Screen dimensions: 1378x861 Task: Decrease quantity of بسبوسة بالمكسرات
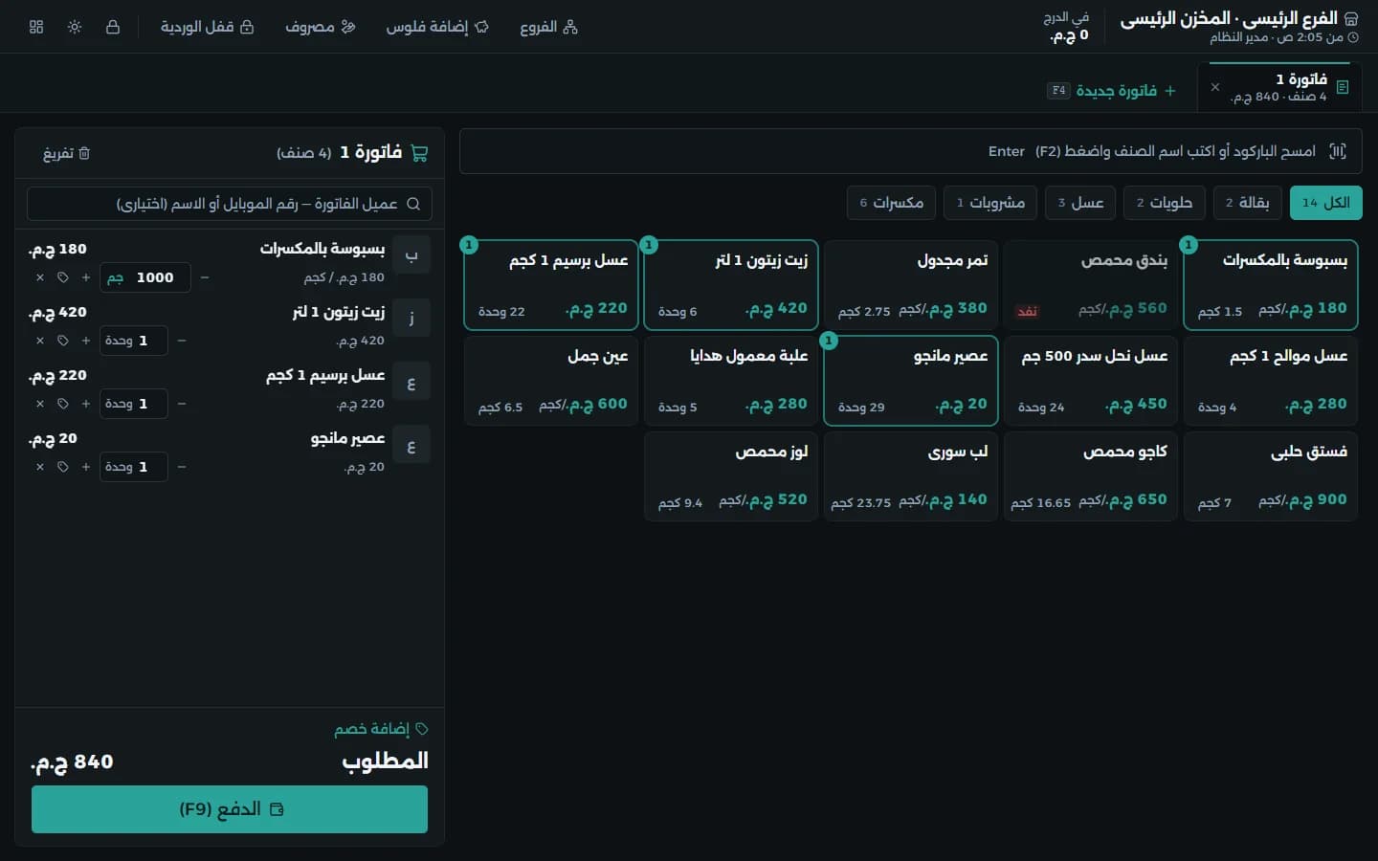(x=205, y=277)
